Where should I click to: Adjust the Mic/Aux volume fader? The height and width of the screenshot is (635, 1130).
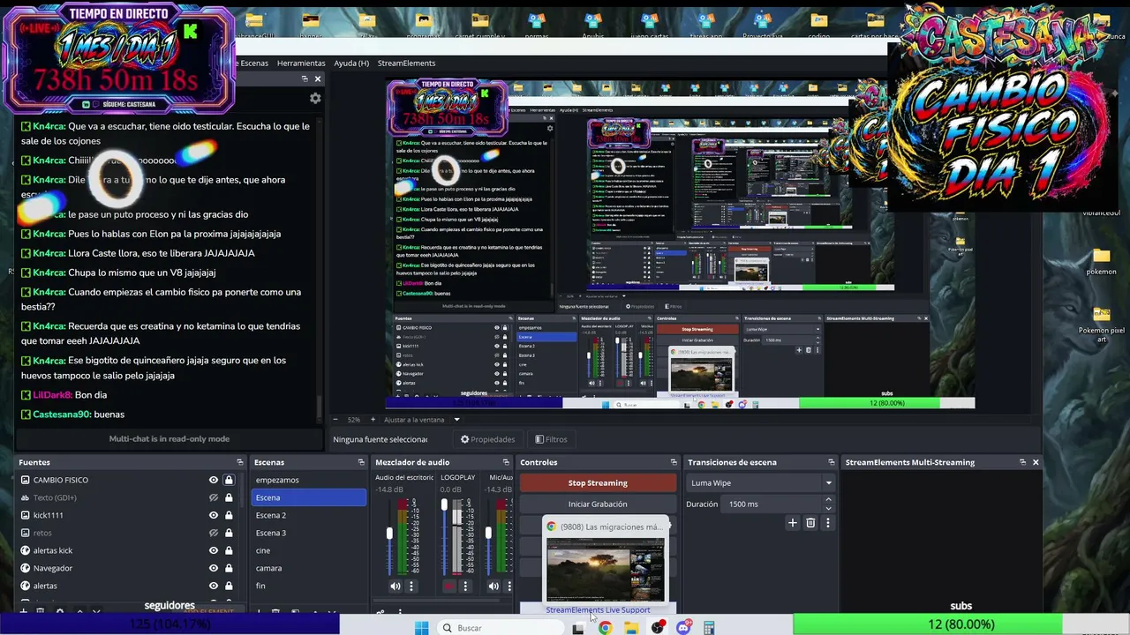tap(488, 534)
